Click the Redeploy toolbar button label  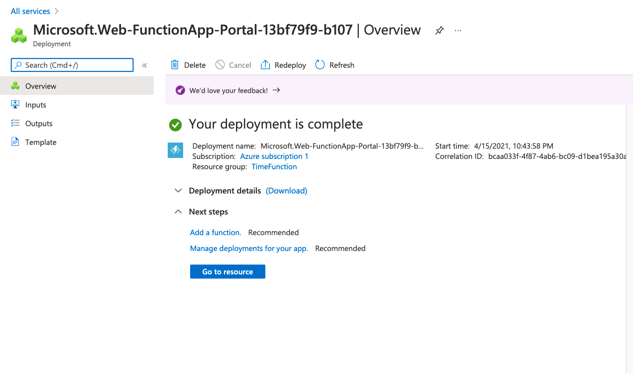tap(290, 65)
